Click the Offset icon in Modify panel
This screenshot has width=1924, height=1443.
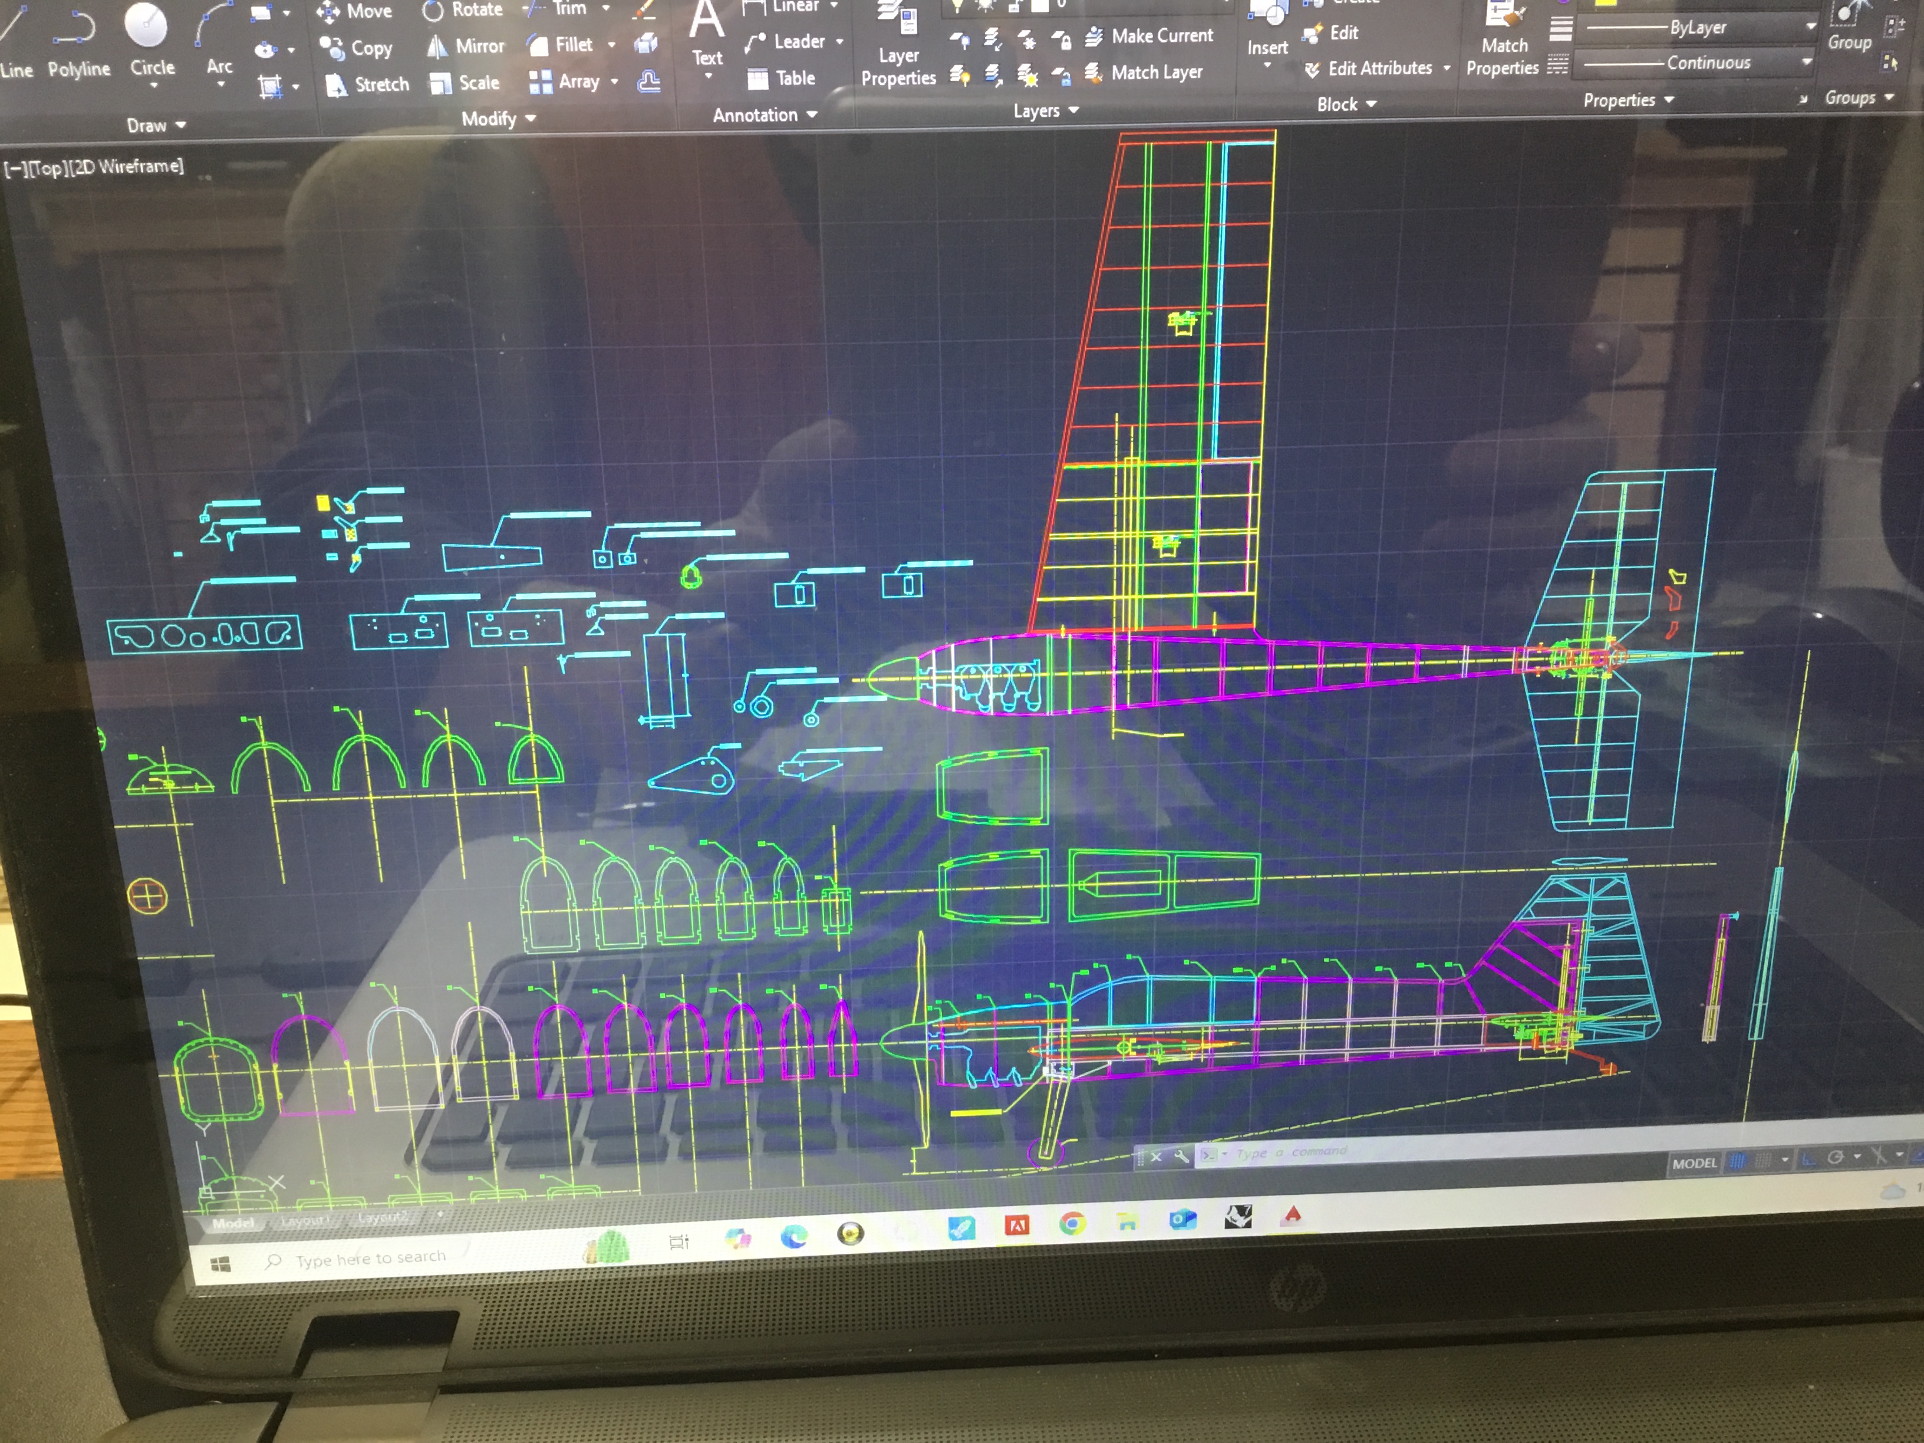click(x=649, y=82)
